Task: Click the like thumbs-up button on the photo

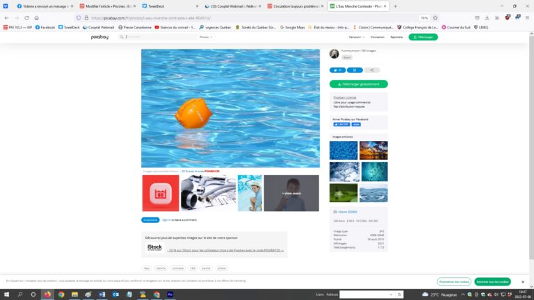Action: coord(337,70)
